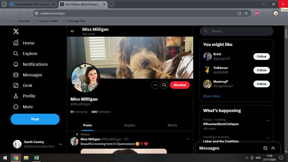Click the pinned post author name Miss Milligan
This screenshot has width=288, height=162.
click(90, 139)
